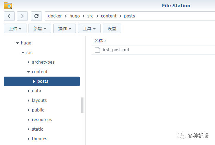Collapse the hugo folder tree node
This screenshot has height=145, width=215.
coord(18,43)
